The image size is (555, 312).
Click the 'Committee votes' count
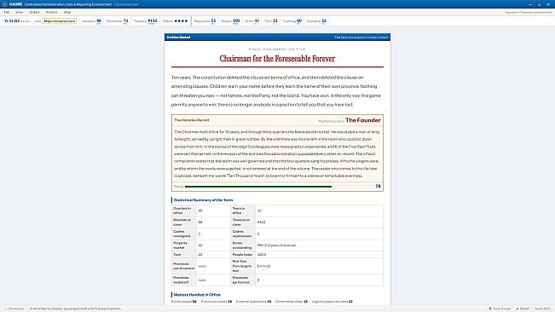tap(292, 302)
